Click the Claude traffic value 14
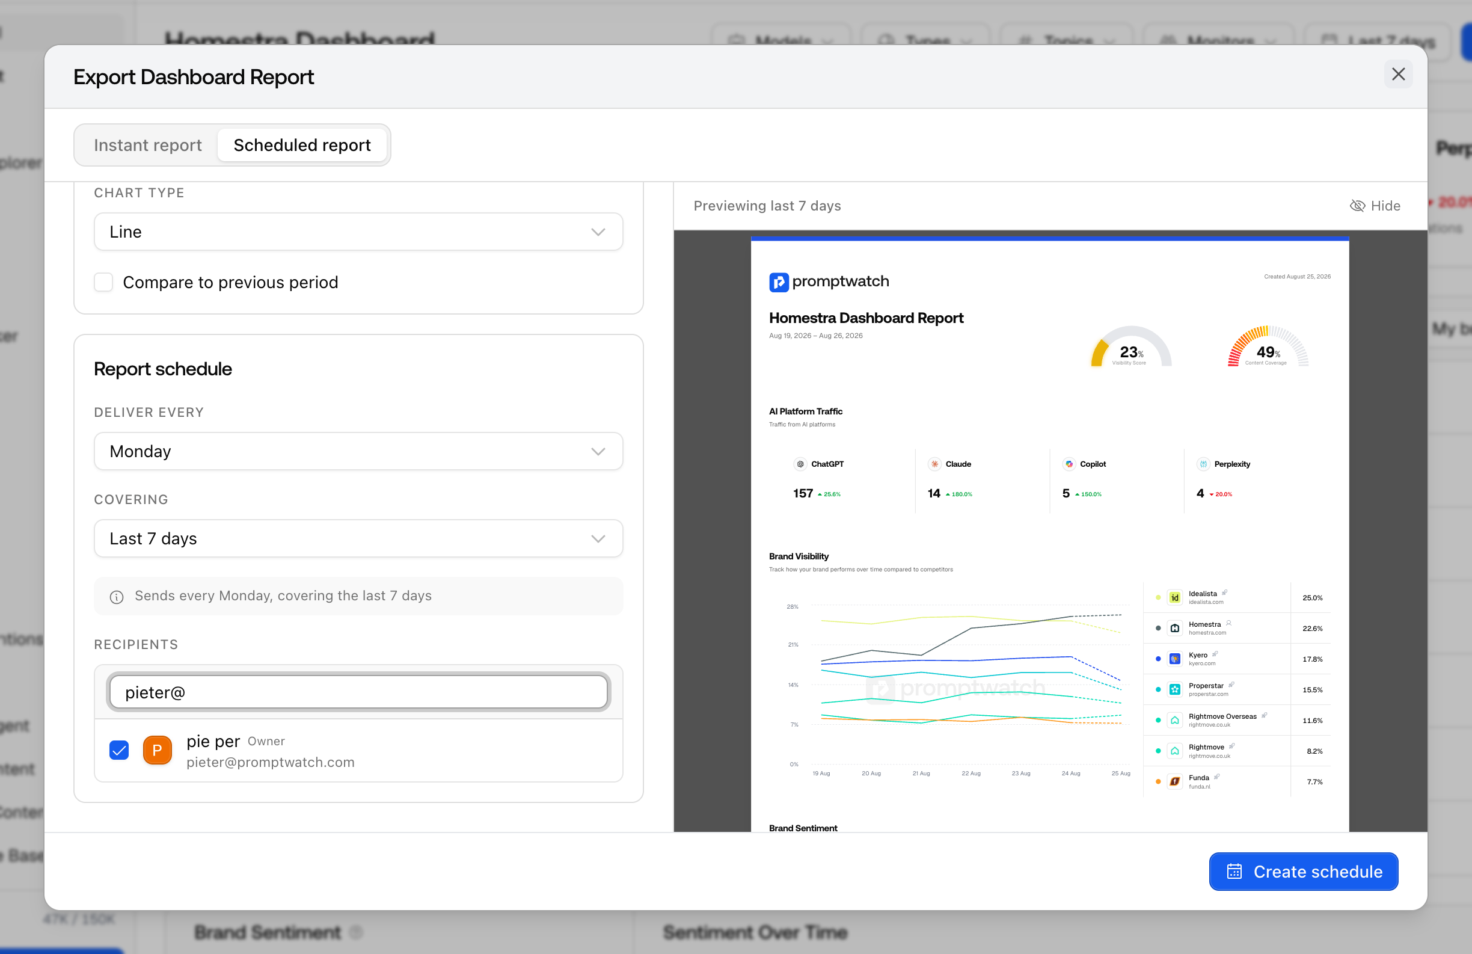This screenshot has height=954, width=1472. click(934, 493)
